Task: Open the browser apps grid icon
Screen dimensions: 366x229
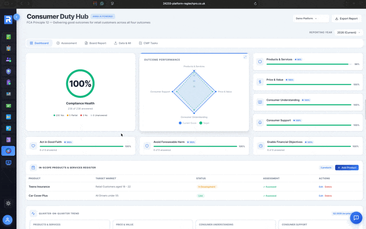Action: pyautogui.click(x=95, y=4)
